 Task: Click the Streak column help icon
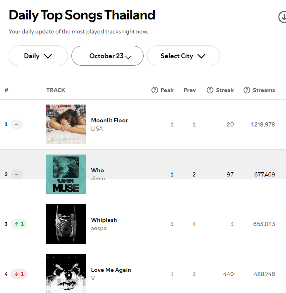210,90
